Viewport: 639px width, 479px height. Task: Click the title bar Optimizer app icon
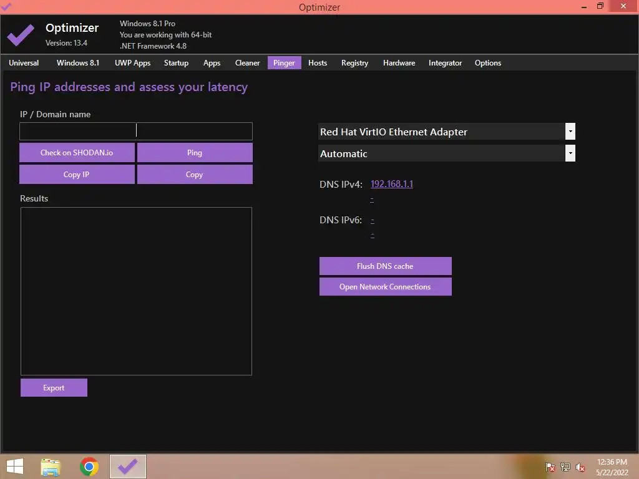[6, 6]
